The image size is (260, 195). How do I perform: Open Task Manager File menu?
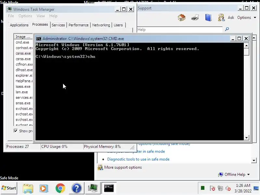(11, 16)
